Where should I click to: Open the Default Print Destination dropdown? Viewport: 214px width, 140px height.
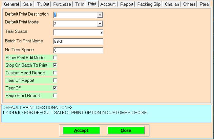(x=100, y=15)
